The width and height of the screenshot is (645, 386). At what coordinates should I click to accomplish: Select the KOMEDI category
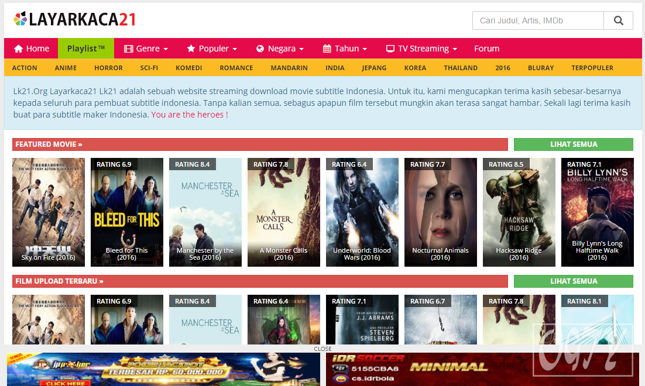(x=189, y=68)
